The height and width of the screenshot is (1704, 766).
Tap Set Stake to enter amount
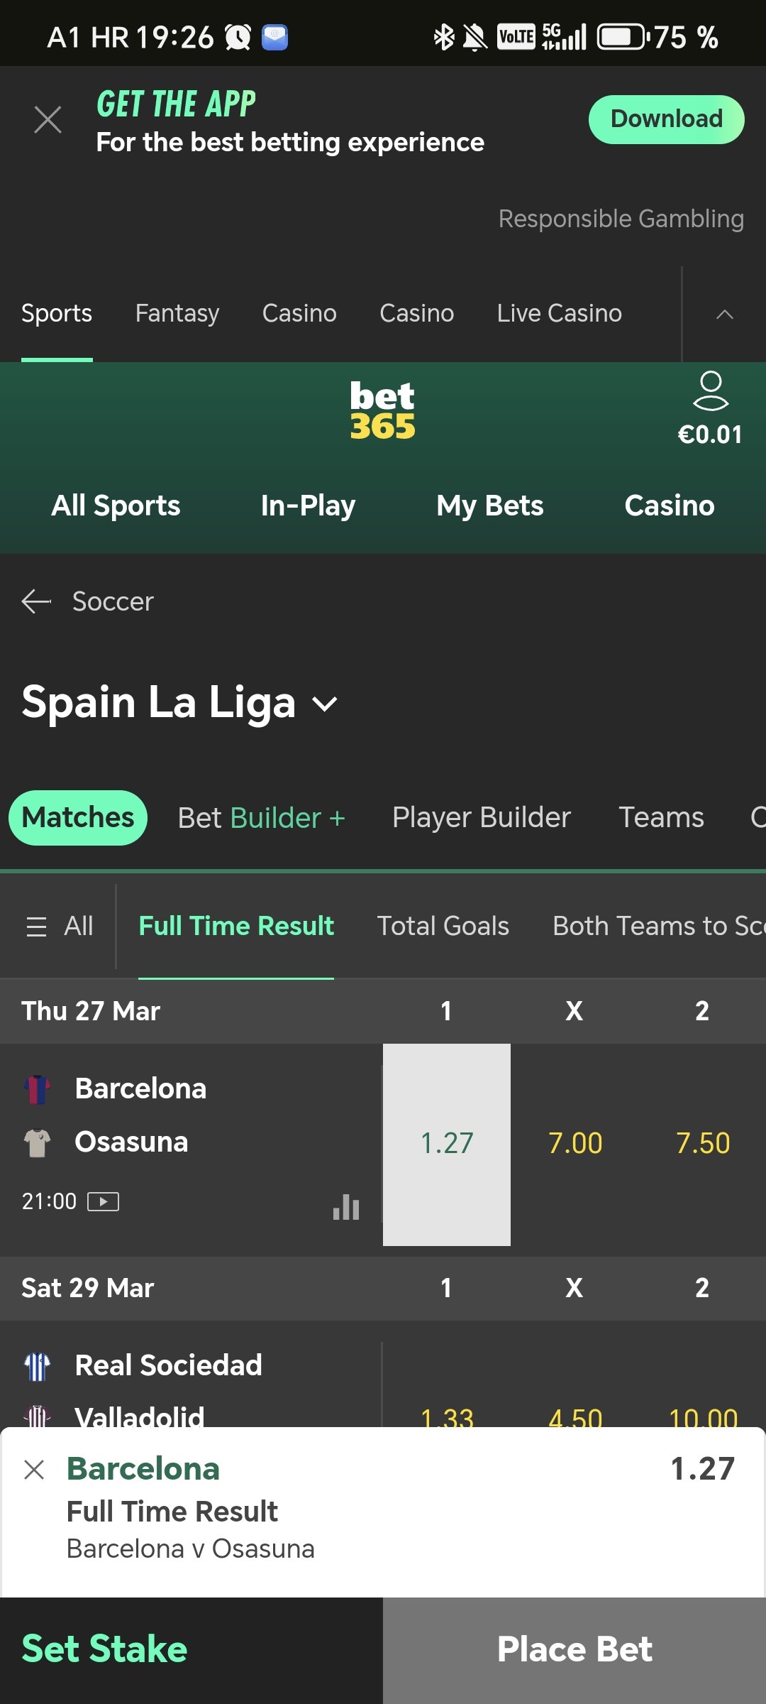point(104,1649)
